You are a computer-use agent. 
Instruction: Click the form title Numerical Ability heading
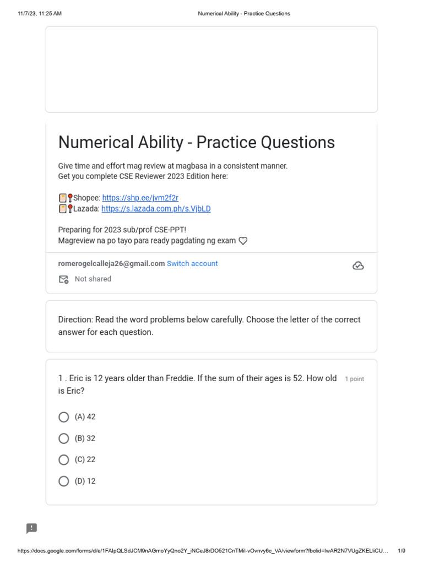197,142
